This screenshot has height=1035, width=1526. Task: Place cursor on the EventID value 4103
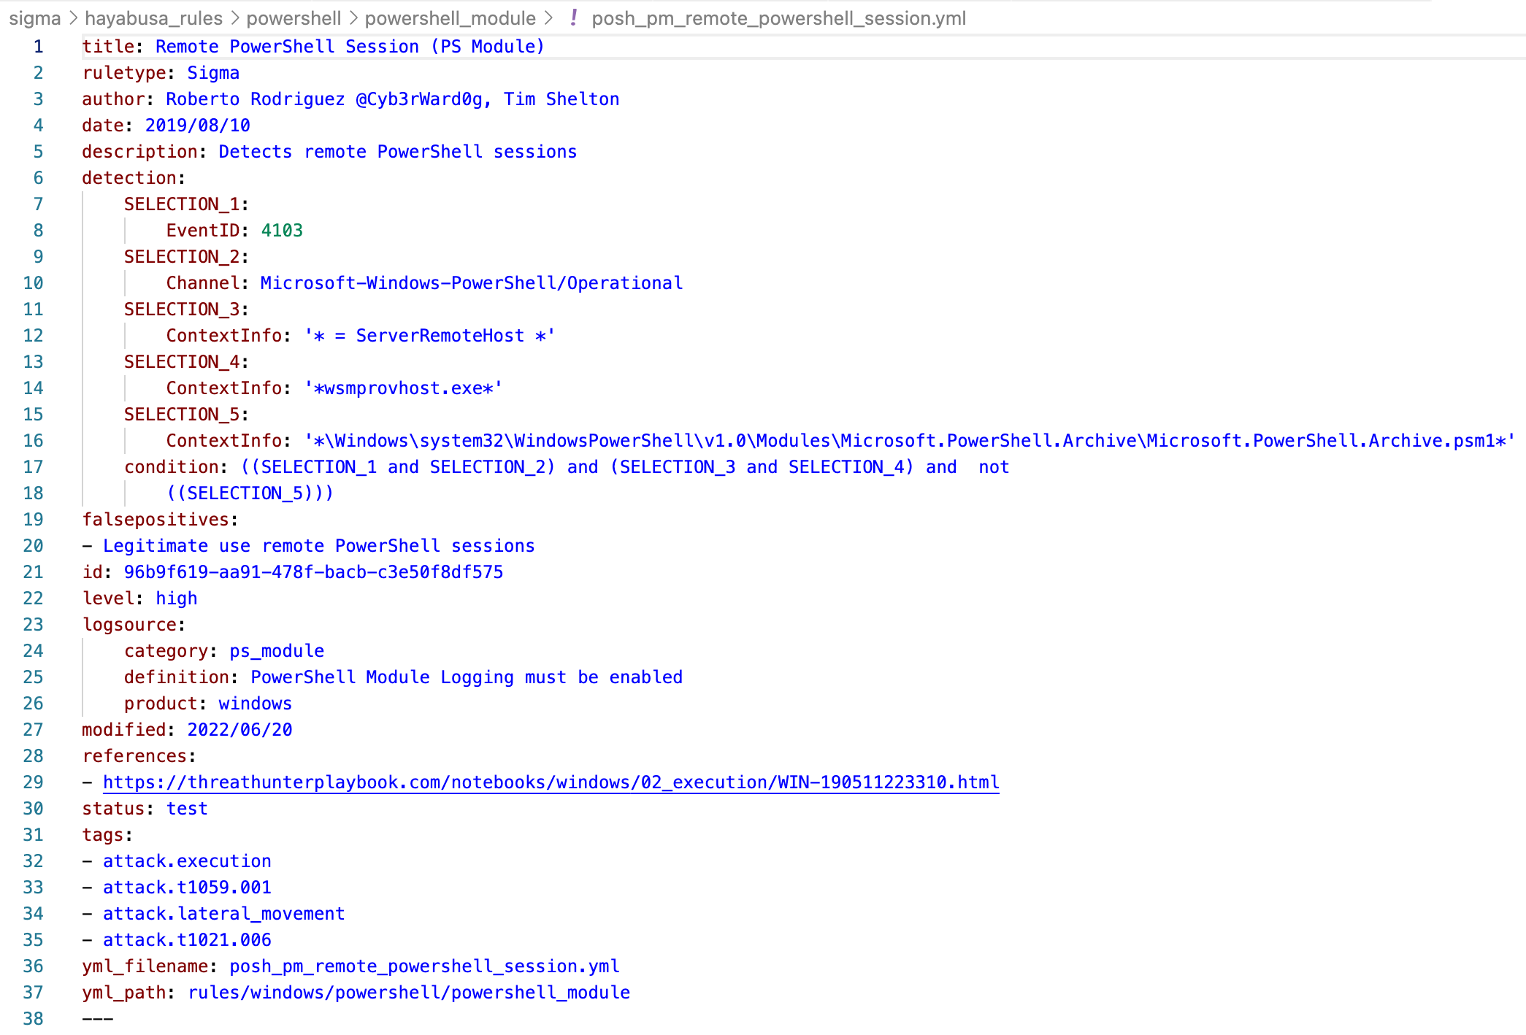coord(282,230)
